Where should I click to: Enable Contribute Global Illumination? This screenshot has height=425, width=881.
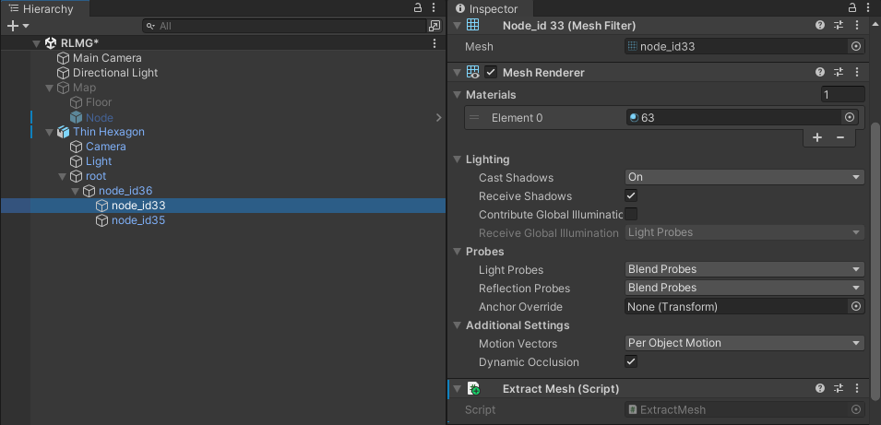click(x=631, y=214)
